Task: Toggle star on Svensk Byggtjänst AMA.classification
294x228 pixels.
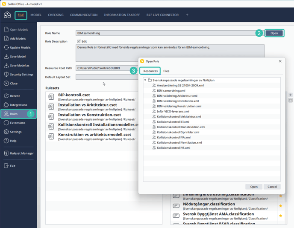Action: point(280,216)
